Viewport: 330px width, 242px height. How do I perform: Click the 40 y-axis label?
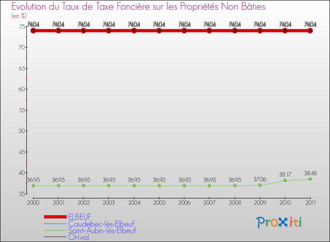point(22,173)
